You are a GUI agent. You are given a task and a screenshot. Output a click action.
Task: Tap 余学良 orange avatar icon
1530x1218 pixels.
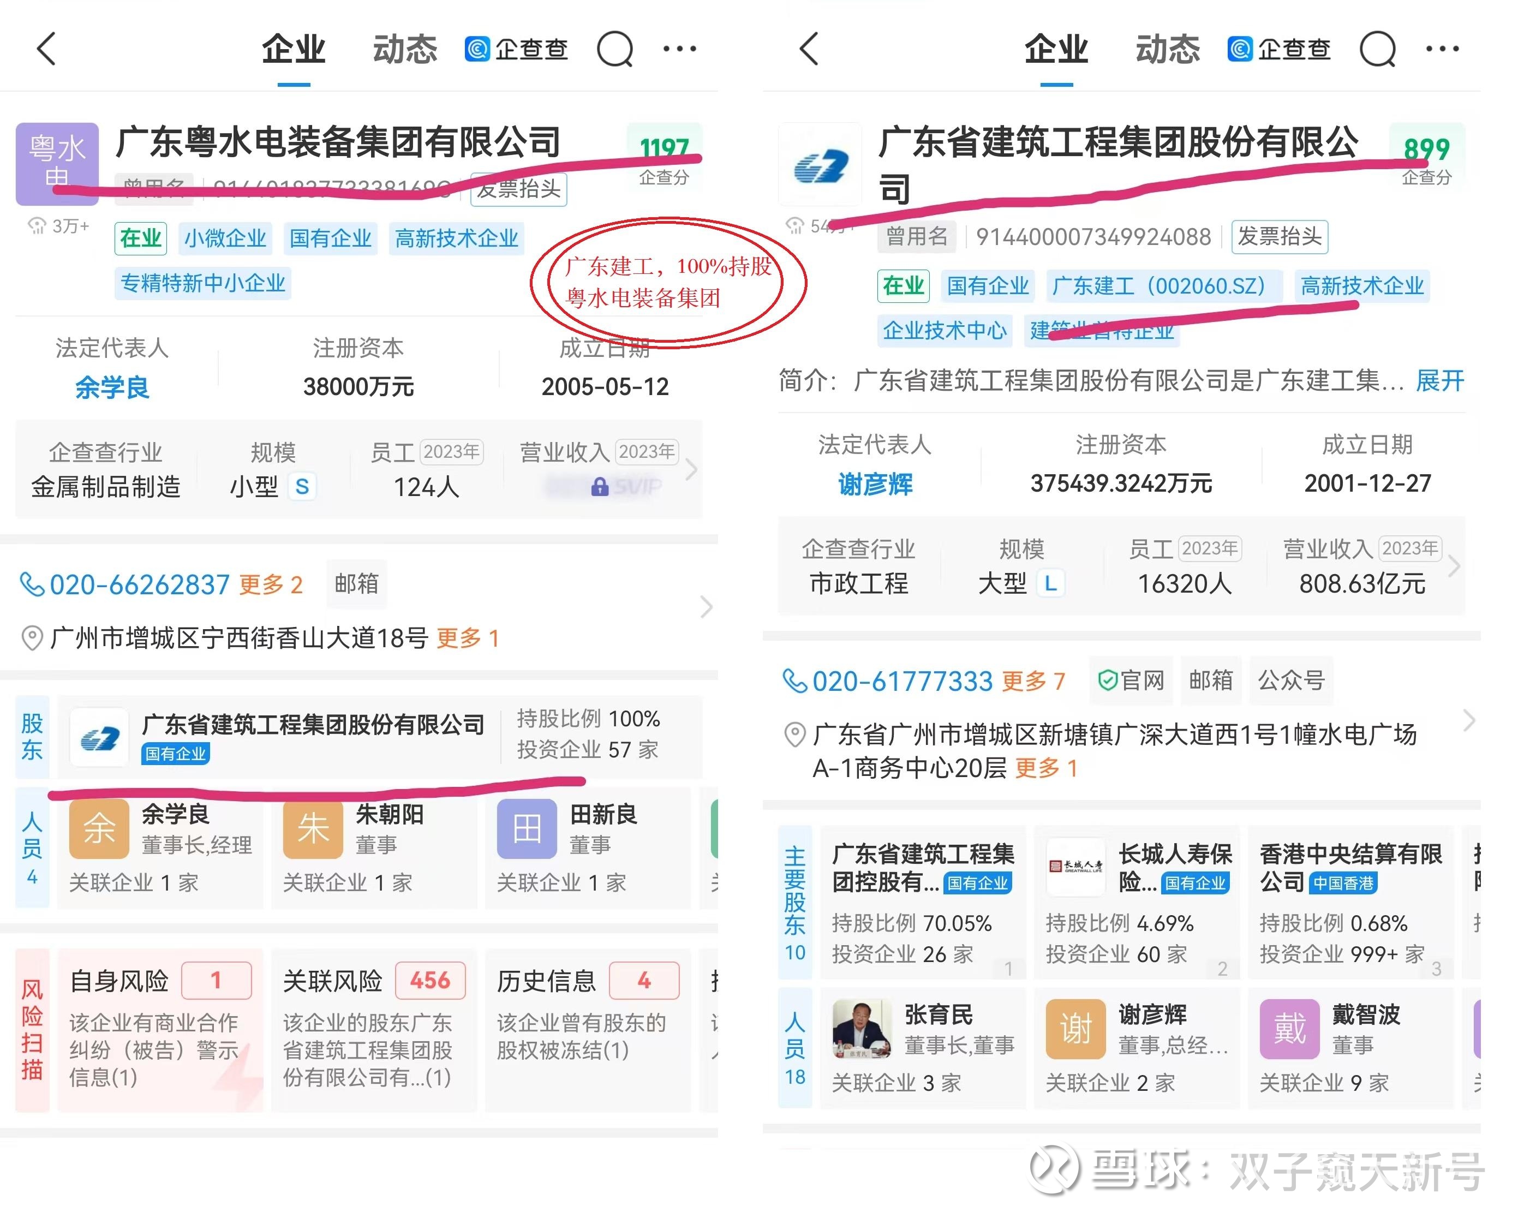[99, 829]
